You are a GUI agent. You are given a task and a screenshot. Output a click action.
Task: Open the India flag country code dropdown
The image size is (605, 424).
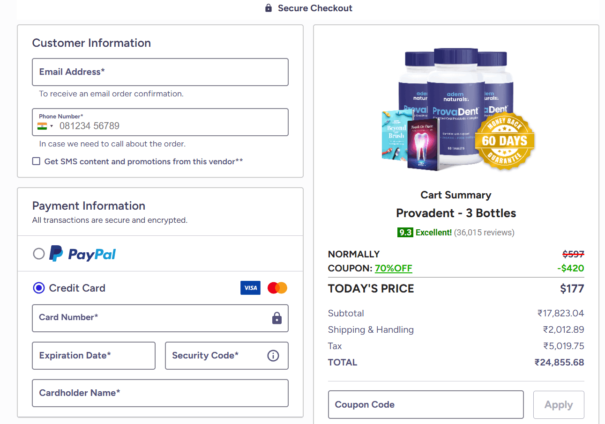(x=45, y=126)
